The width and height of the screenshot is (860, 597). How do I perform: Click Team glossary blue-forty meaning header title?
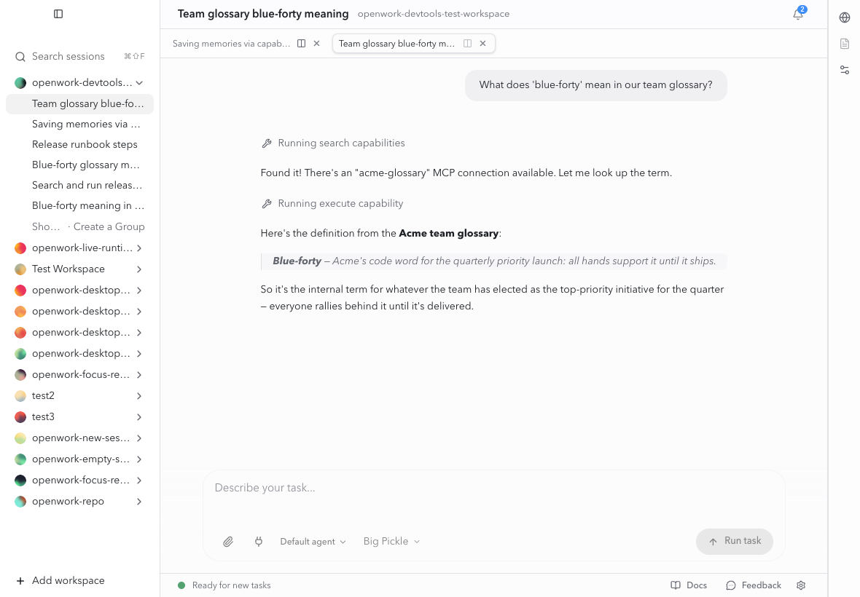click(262, 15)
